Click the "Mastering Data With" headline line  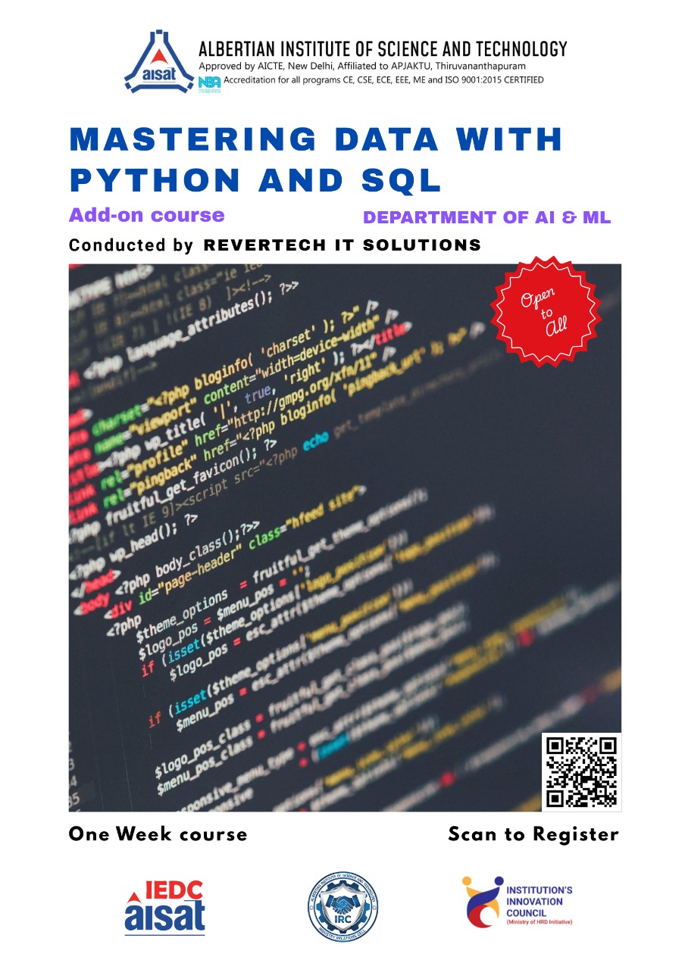click(316, 139)
